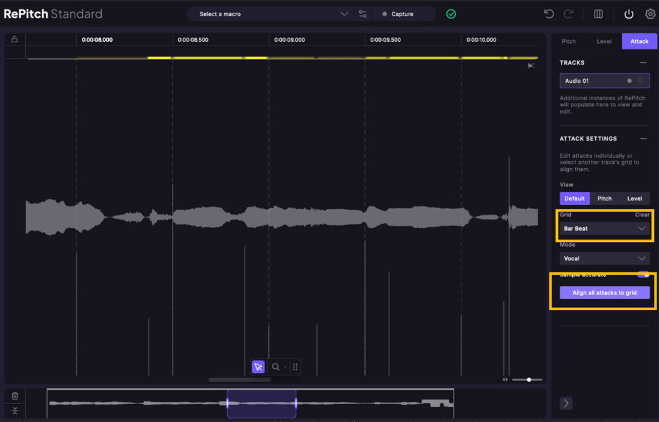This screenshot has width=659, height=422.
Task: Click the power bypass icon
Action: (x=629, y=13)
